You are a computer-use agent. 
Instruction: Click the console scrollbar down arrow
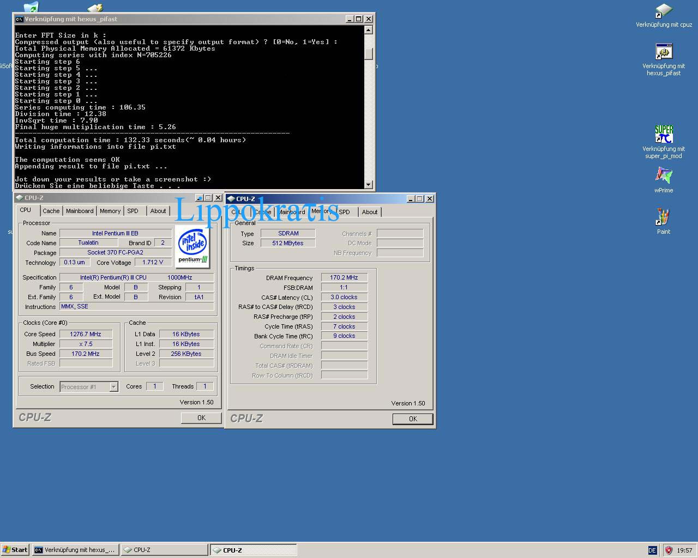pos(369,185)
